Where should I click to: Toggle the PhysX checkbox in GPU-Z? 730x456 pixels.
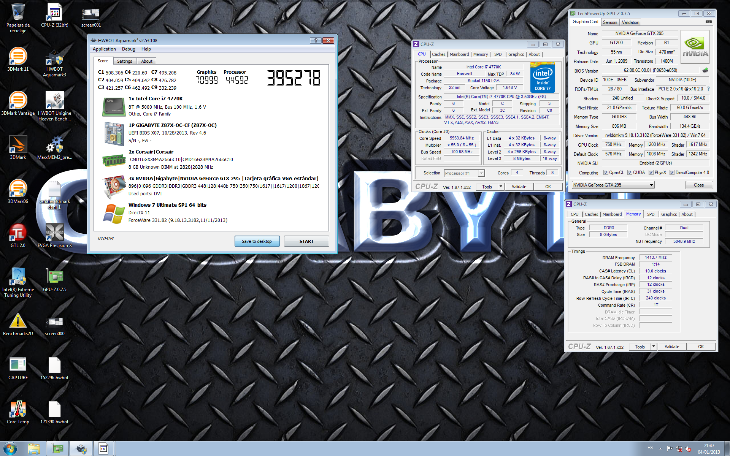click(x=651, y=173)
